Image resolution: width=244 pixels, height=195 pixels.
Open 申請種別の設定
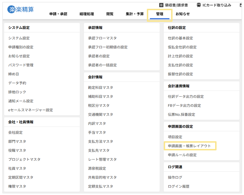[21, 47]
